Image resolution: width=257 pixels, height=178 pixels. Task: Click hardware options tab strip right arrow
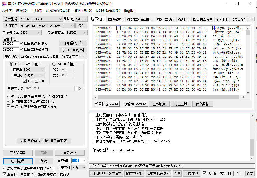(85, 56)
